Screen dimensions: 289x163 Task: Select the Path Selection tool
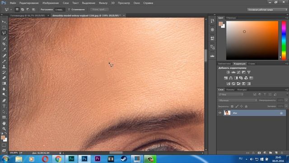4,112
